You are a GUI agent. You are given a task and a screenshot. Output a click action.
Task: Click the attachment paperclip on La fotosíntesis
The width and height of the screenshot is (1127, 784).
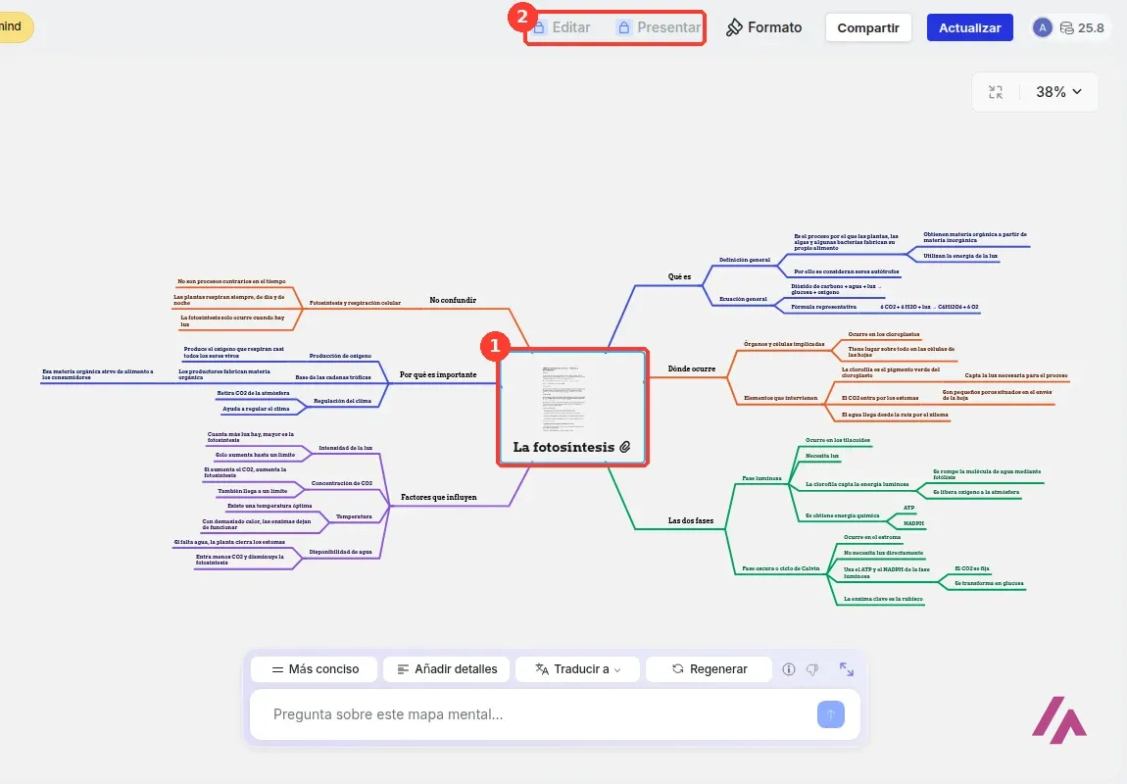click(625, 447)
